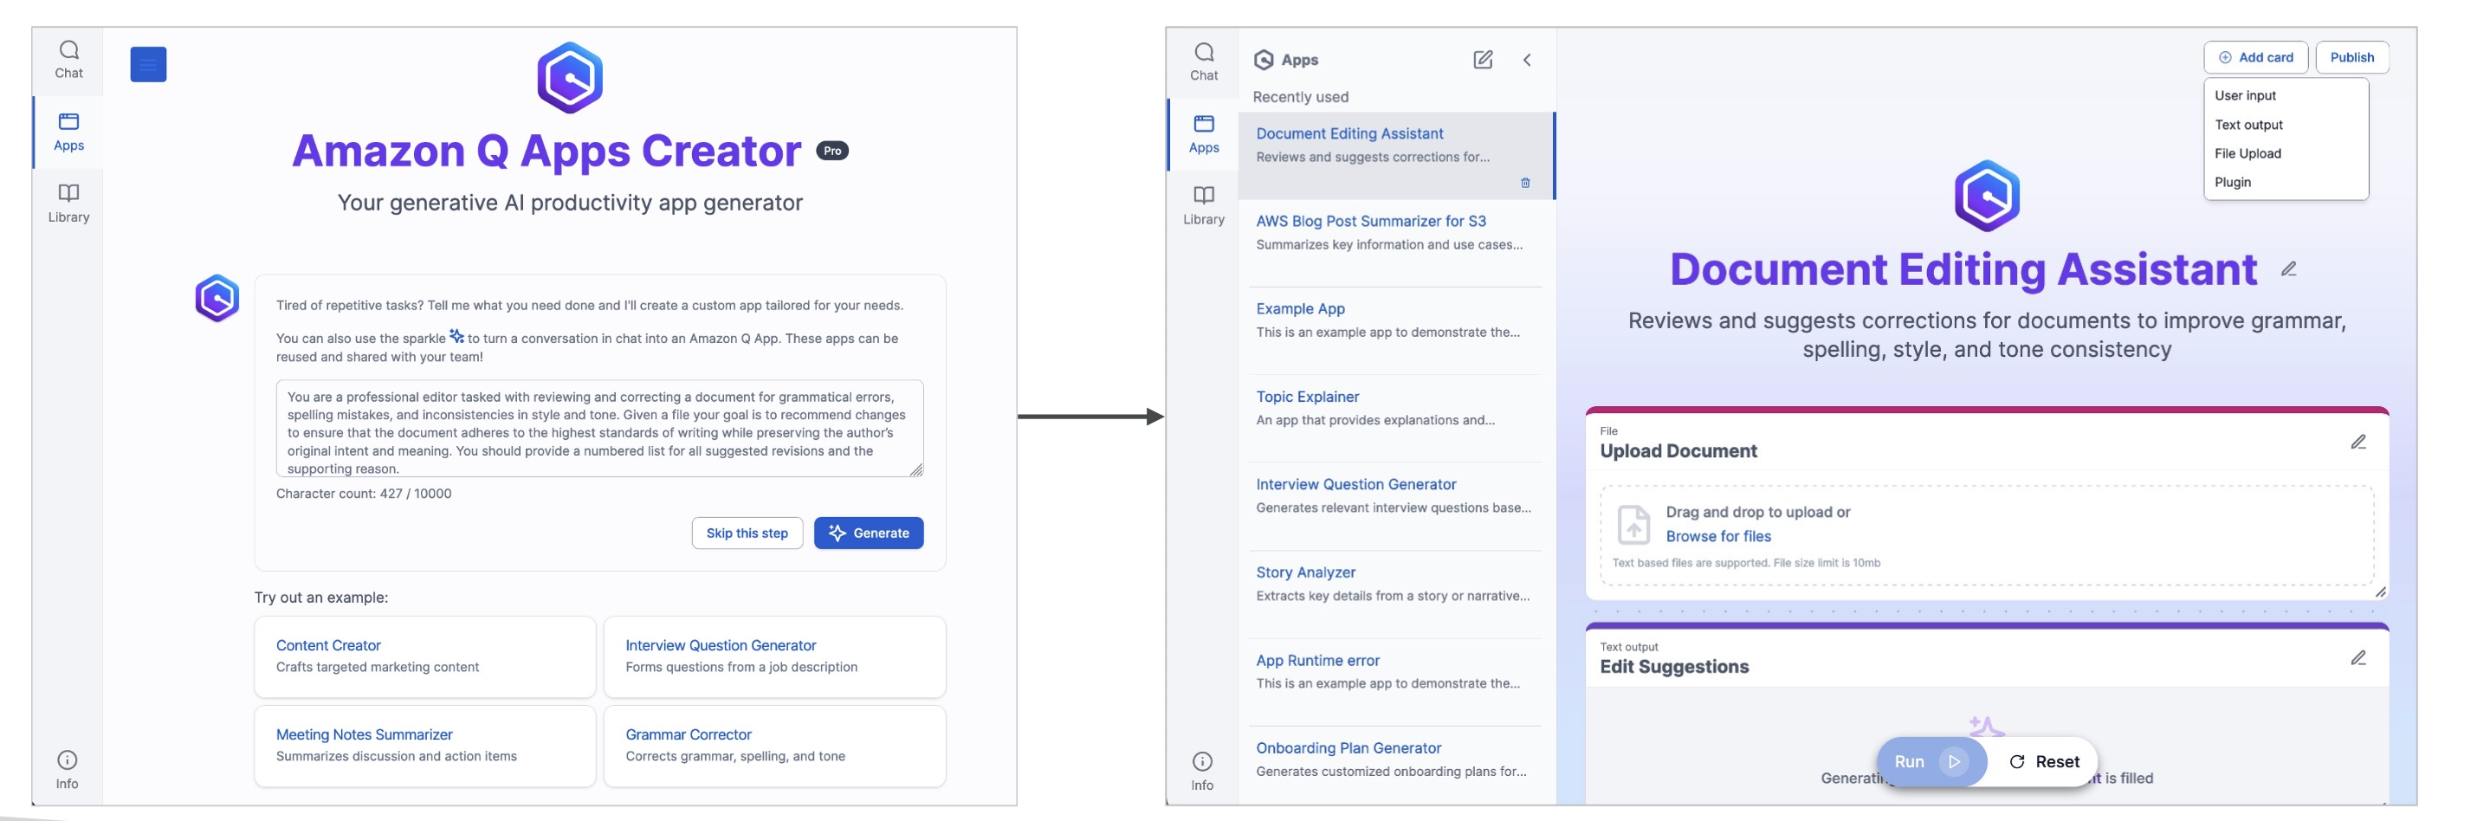
Task: Click the new app compose icon beside Apps
Action: coord(1482,60)
